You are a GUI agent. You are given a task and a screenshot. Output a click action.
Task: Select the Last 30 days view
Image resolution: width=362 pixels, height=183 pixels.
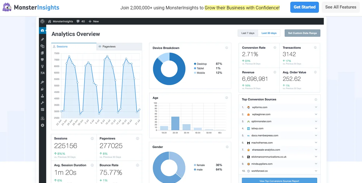(269, 33)
